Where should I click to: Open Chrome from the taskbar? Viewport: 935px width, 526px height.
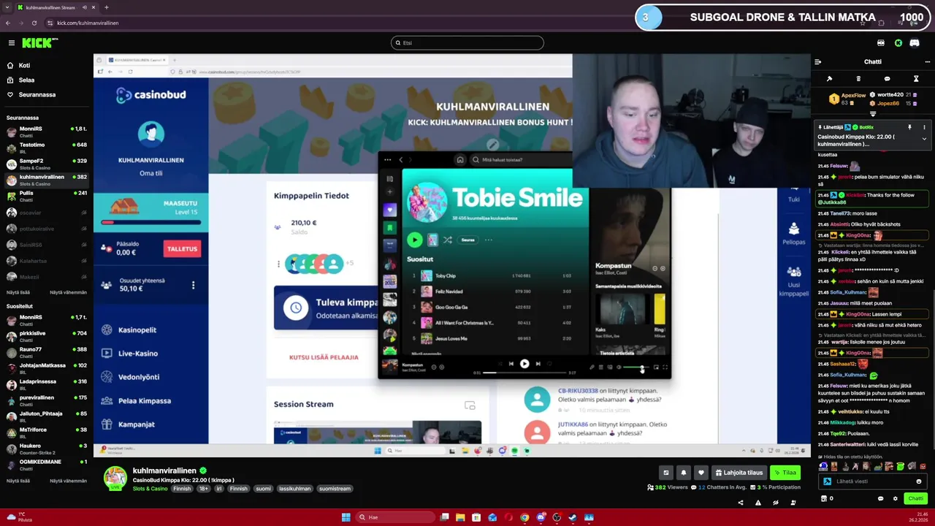click(x=524, y=517)
